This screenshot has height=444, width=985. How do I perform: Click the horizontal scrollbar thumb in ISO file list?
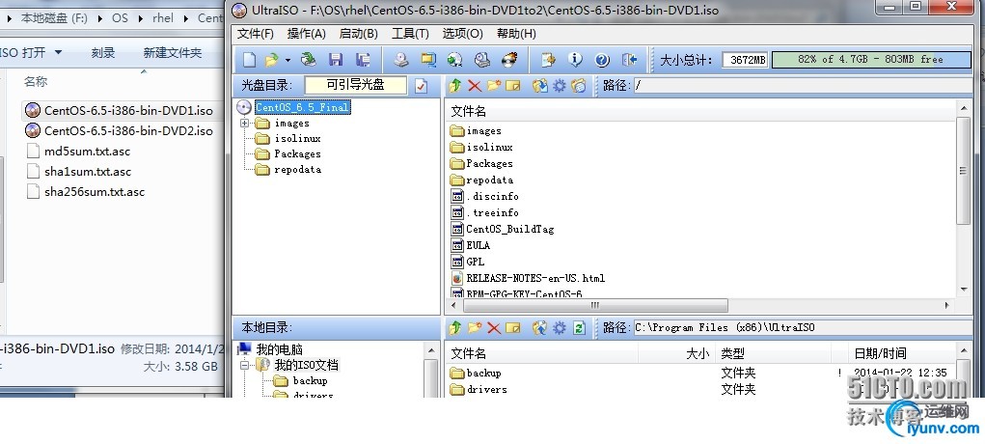coord(595,306)
